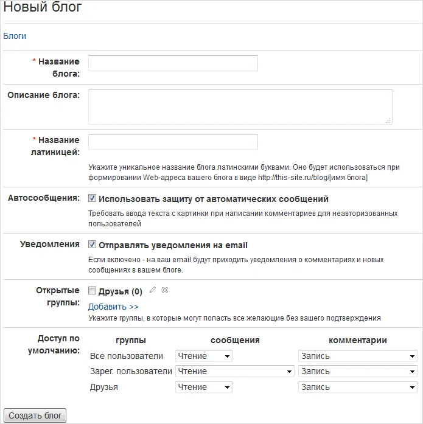Open messages dropdown for Друзья row
Viewport: 423px width, 424px height.
tap(203, 387)
